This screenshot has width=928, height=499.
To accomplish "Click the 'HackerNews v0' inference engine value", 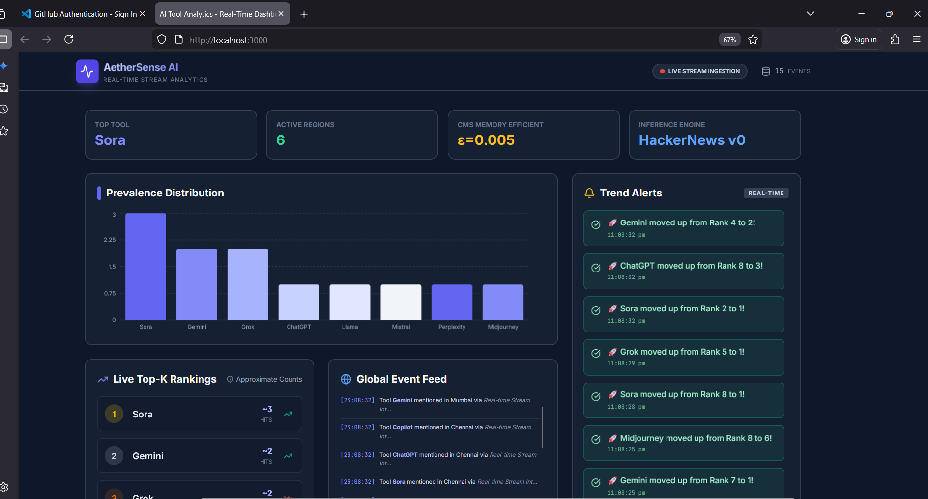I will (x=692, y=140).
